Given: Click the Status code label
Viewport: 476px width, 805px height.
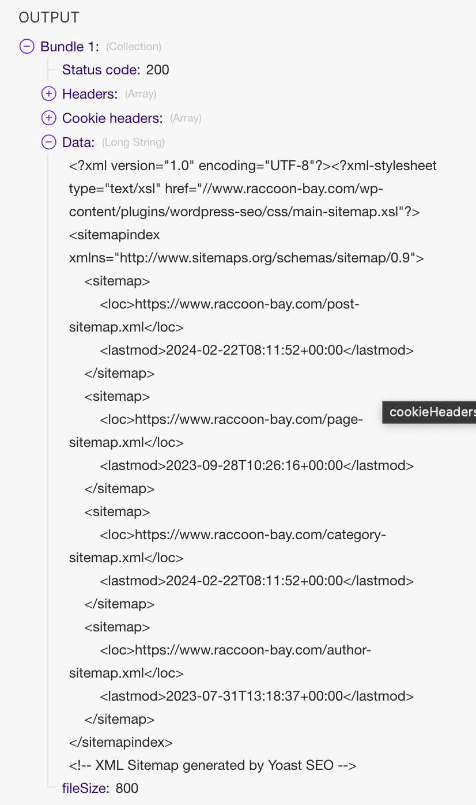Looking at the screenshot, I should click(x=101, y=70).
